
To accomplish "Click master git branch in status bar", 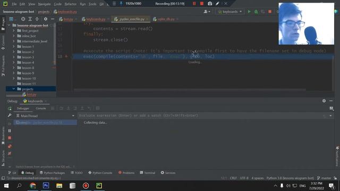I will coord(324,178).
